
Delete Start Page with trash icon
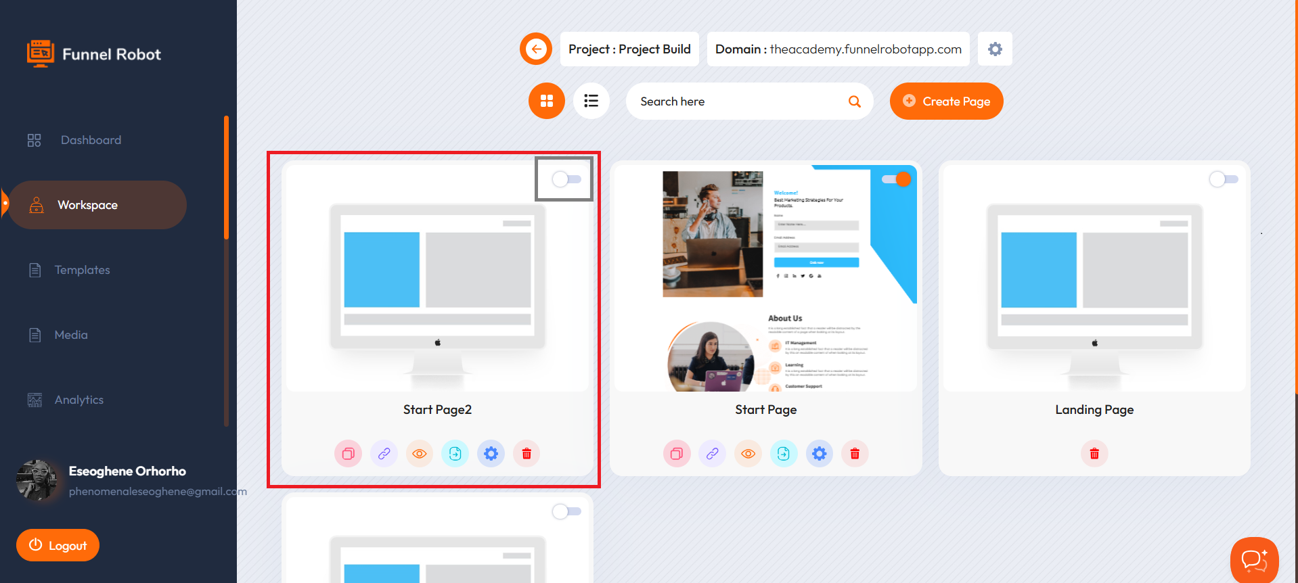pos(855,453)
